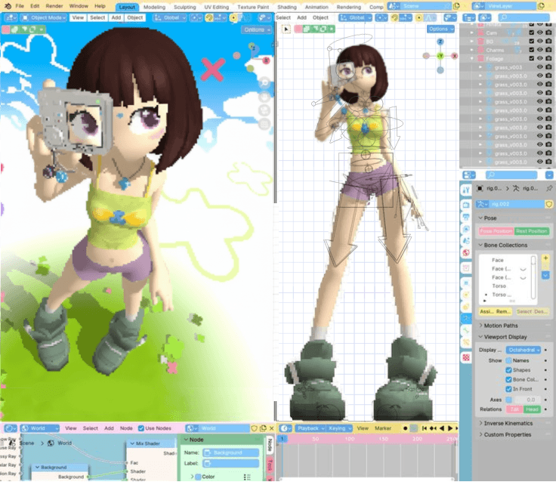Viewport: 556px width, 482px height.
Task: Click the snap magnet icon in left viewport header
Action: pos(209,17)
